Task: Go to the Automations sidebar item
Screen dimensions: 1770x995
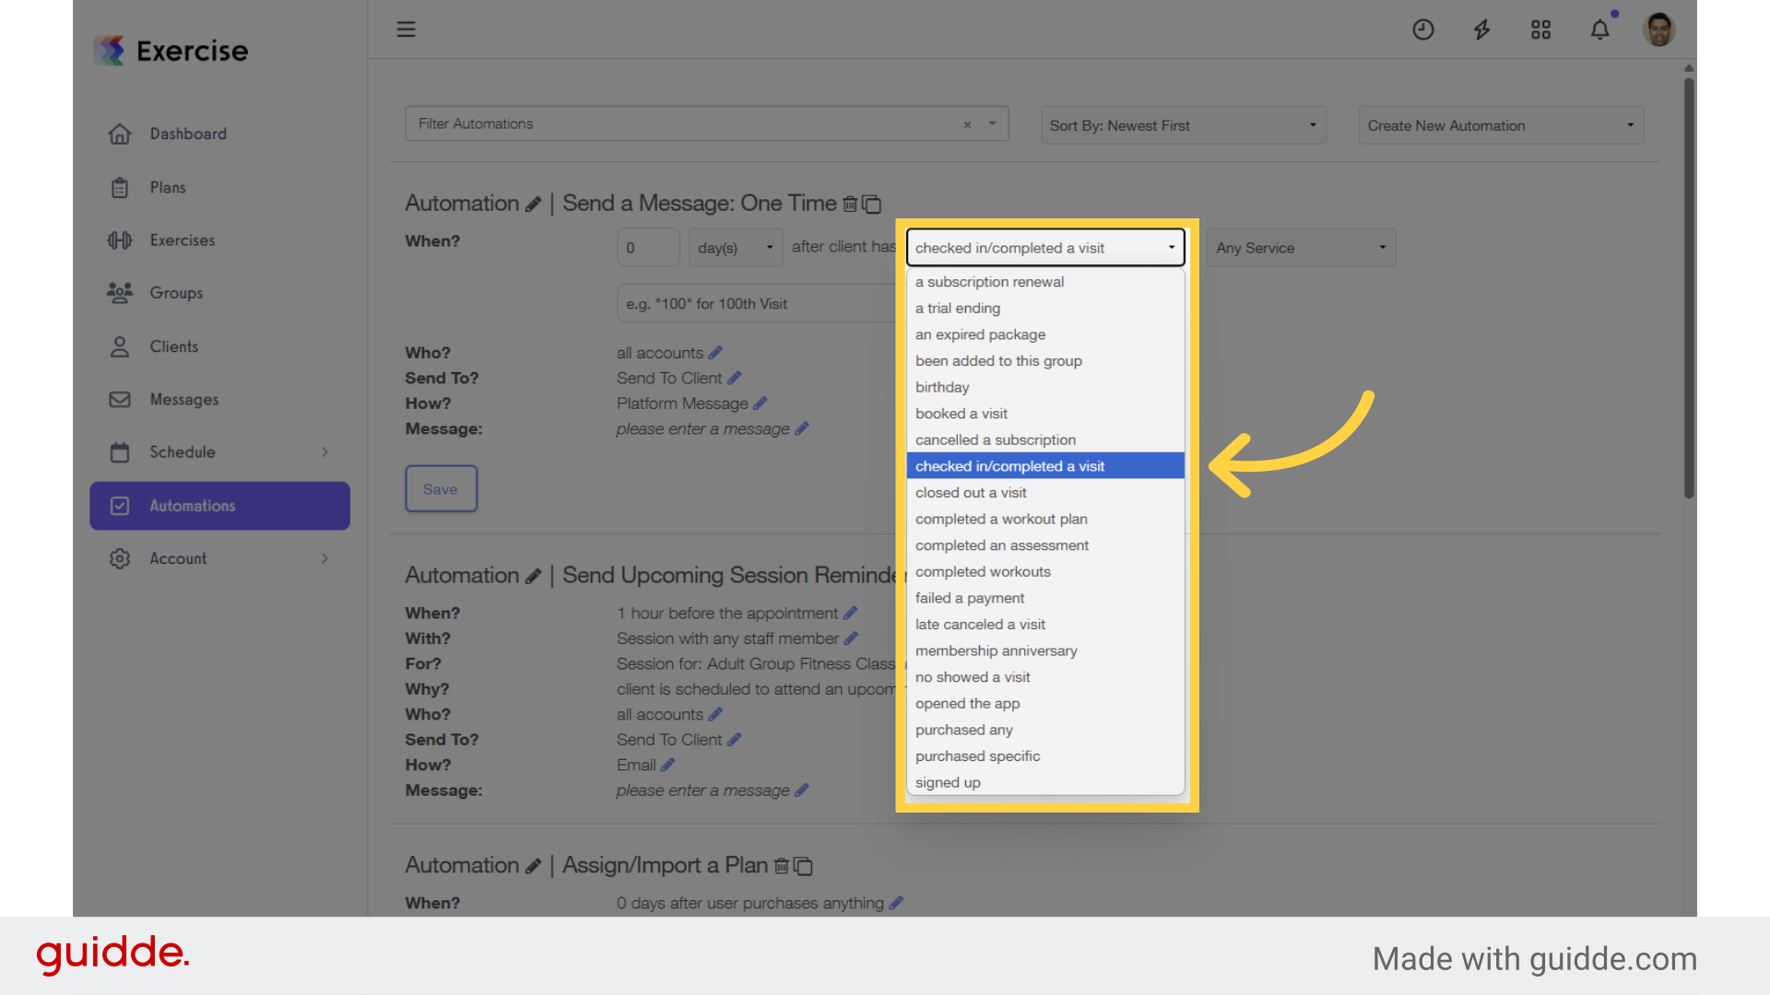Action: (x=192, y=505)
